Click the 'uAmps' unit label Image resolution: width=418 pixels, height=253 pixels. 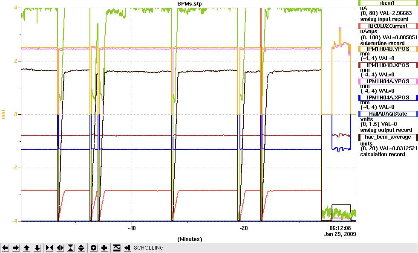[x=369, y=32]
